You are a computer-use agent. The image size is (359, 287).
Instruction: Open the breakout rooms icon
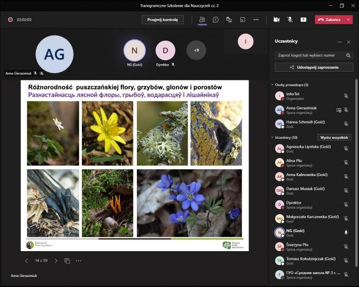[243, 20]
